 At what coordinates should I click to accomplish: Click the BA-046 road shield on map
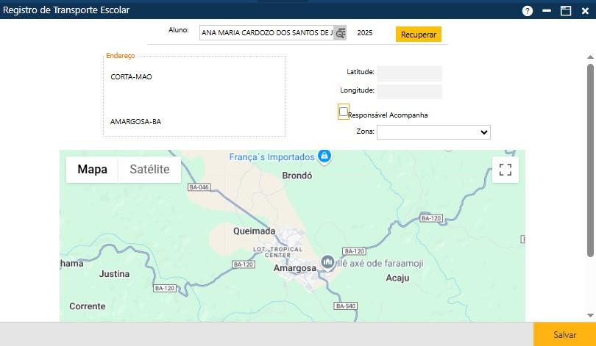click(x=199, y=187)
